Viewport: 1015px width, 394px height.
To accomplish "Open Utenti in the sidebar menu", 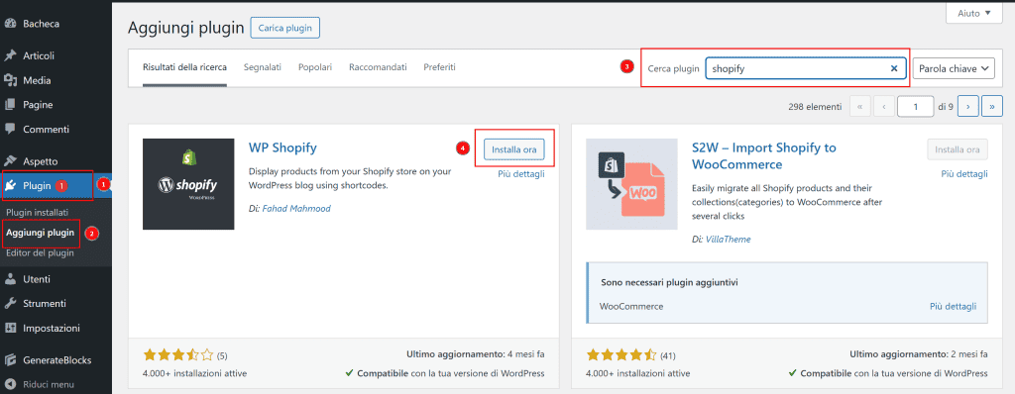I will (x=37, y=279).
